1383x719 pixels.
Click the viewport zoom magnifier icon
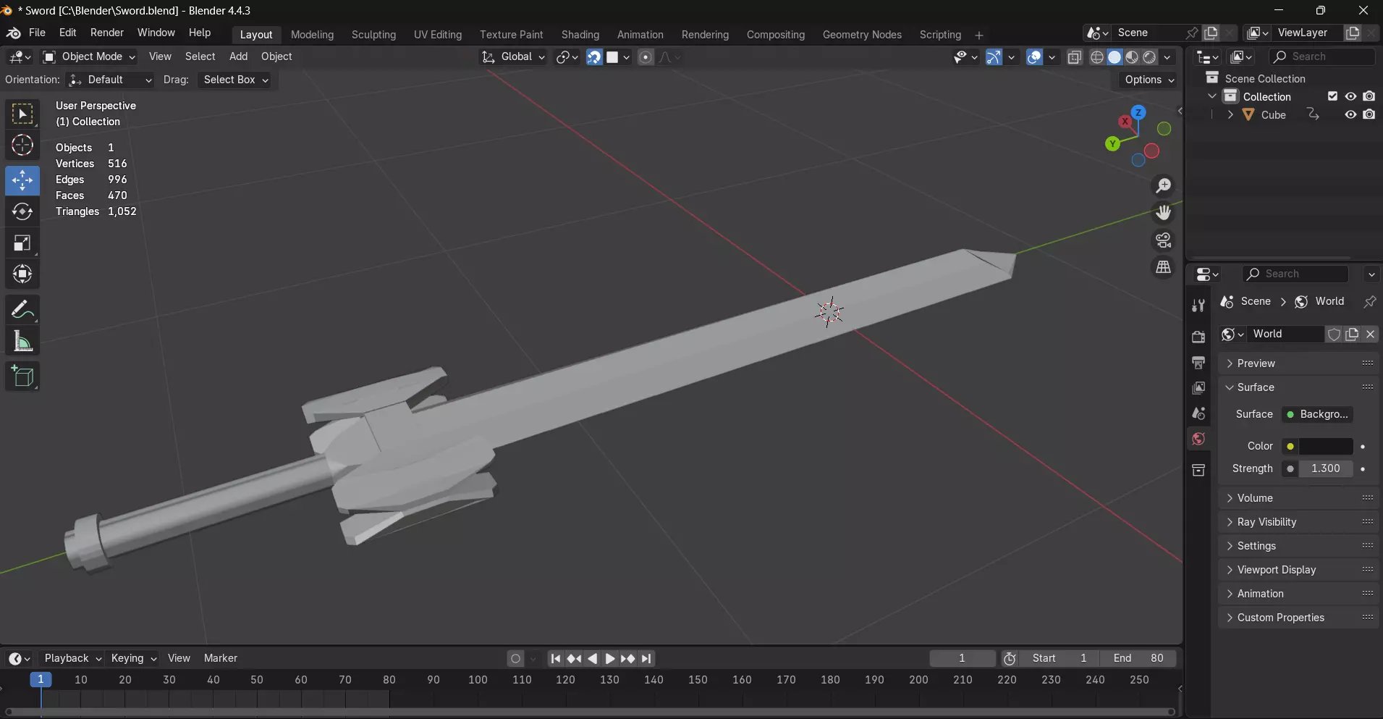[x=1163, y=186]
